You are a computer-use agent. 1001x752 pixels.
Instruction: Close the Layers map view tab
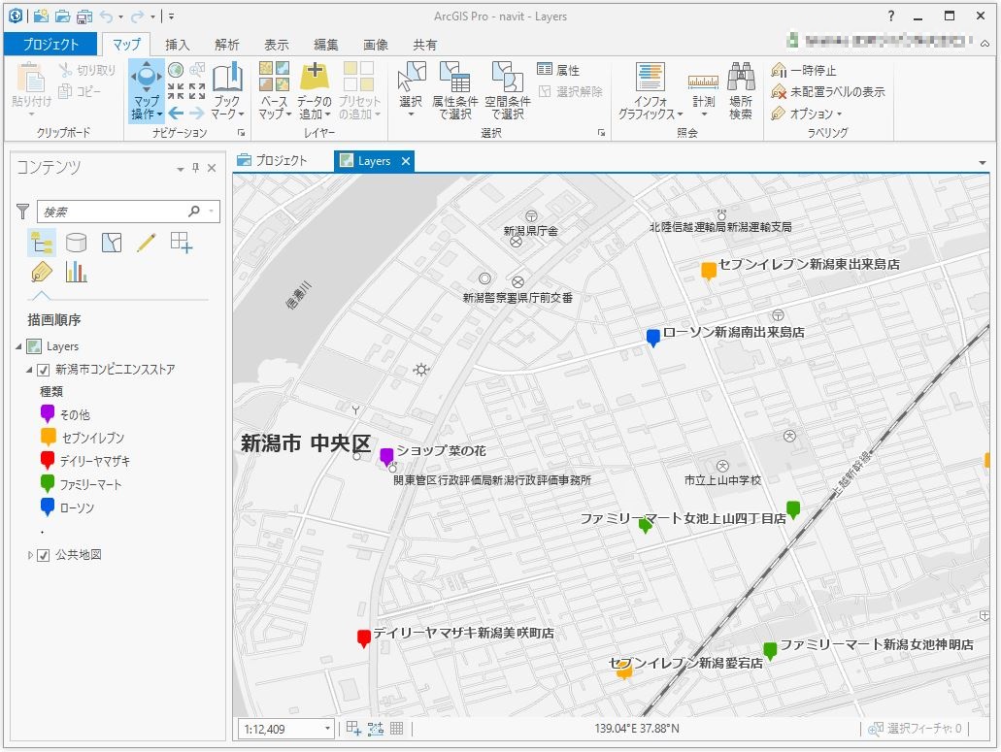[406, 161]
